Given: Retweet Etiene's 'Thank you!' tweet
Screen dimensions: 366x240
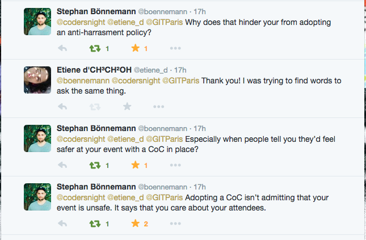Looking at the screenshot, I should (x=95, y=107).
